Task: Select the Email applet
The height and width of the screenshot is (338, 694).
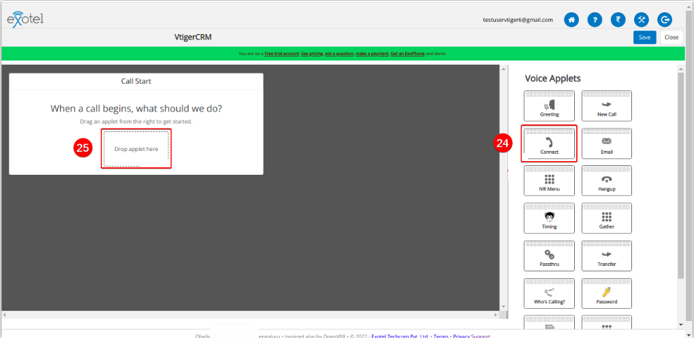Action: (606, 143)
